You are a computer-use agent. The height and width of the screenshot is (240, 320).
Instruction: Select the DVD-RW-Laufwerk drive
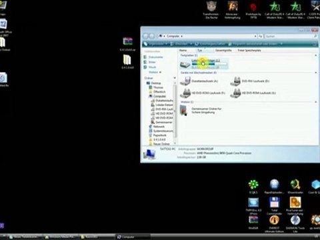tap(250, 81)
